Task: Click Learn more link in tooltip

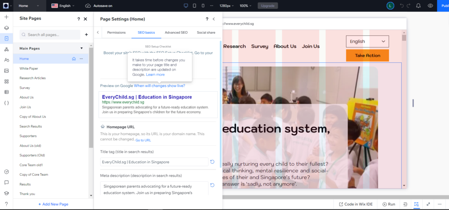Action: [x=155, y=75]
